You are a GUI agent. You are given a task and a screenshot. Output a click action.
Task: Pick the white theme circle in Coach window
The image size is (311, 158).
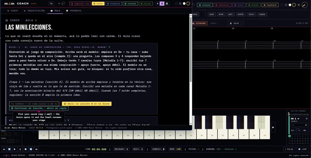[184, 3]
